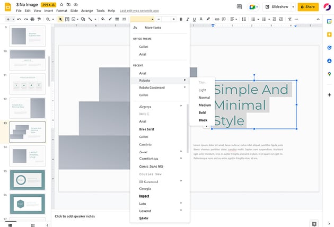The height and width of the screenshot is (227, 334).
Task: Open the text color picker
Action: [200, 19]
